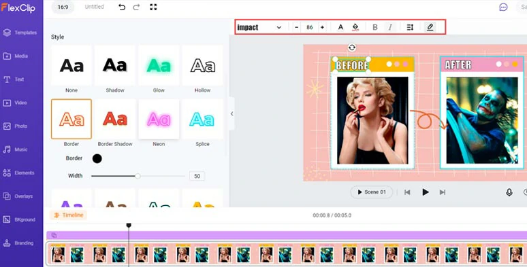The height and width of the screenshot is (267, 527).
Task: Select the AFTER text on canvas
Action: click(x=458, y=65)
